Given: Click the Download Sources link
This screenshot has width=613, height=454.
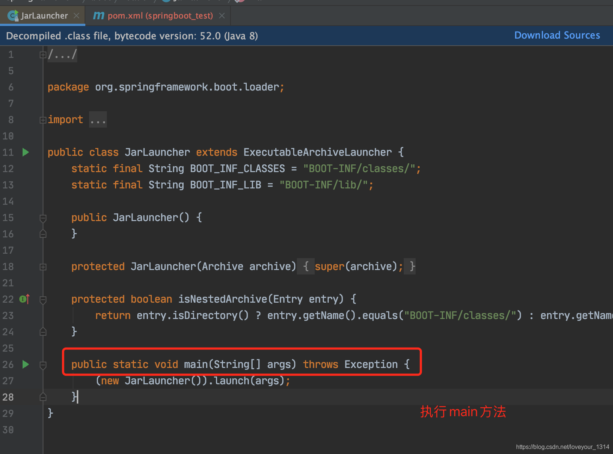Looking at the screenshot, I should pyautogui.click(x=557, y=35).
